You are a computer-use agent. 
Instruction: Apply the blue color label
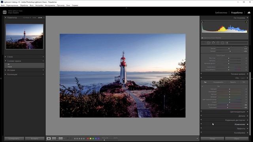tap(96, 138)
